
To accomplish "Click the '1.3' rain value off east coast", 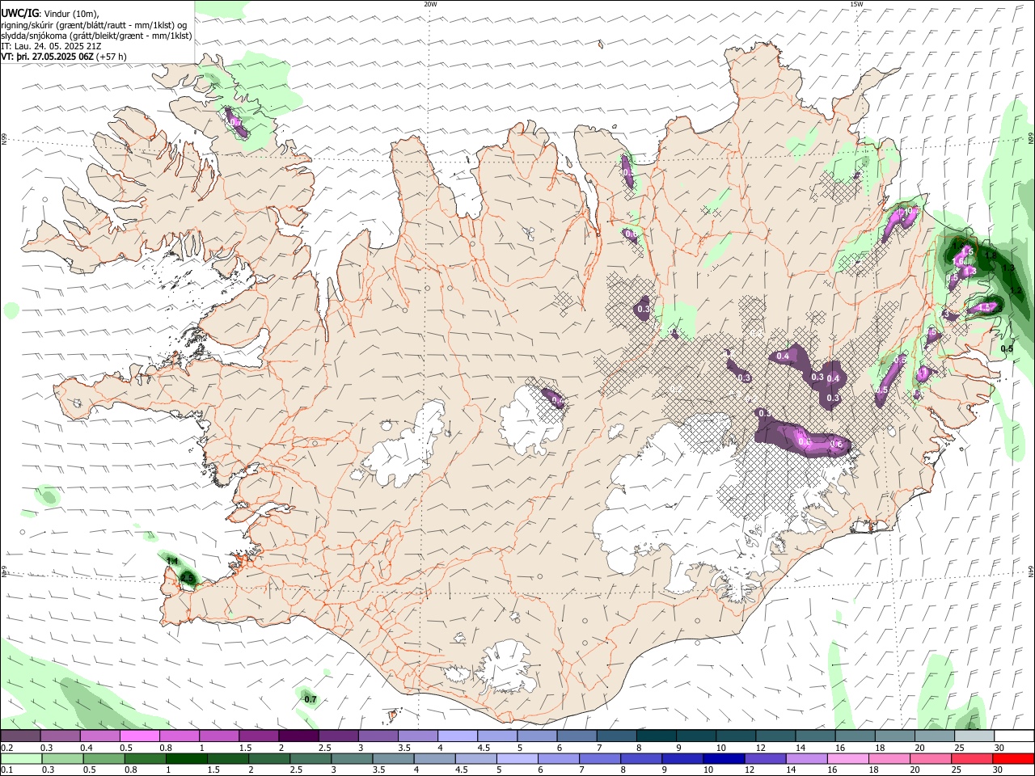I will pyautogui.click(x=1008, y=268).
